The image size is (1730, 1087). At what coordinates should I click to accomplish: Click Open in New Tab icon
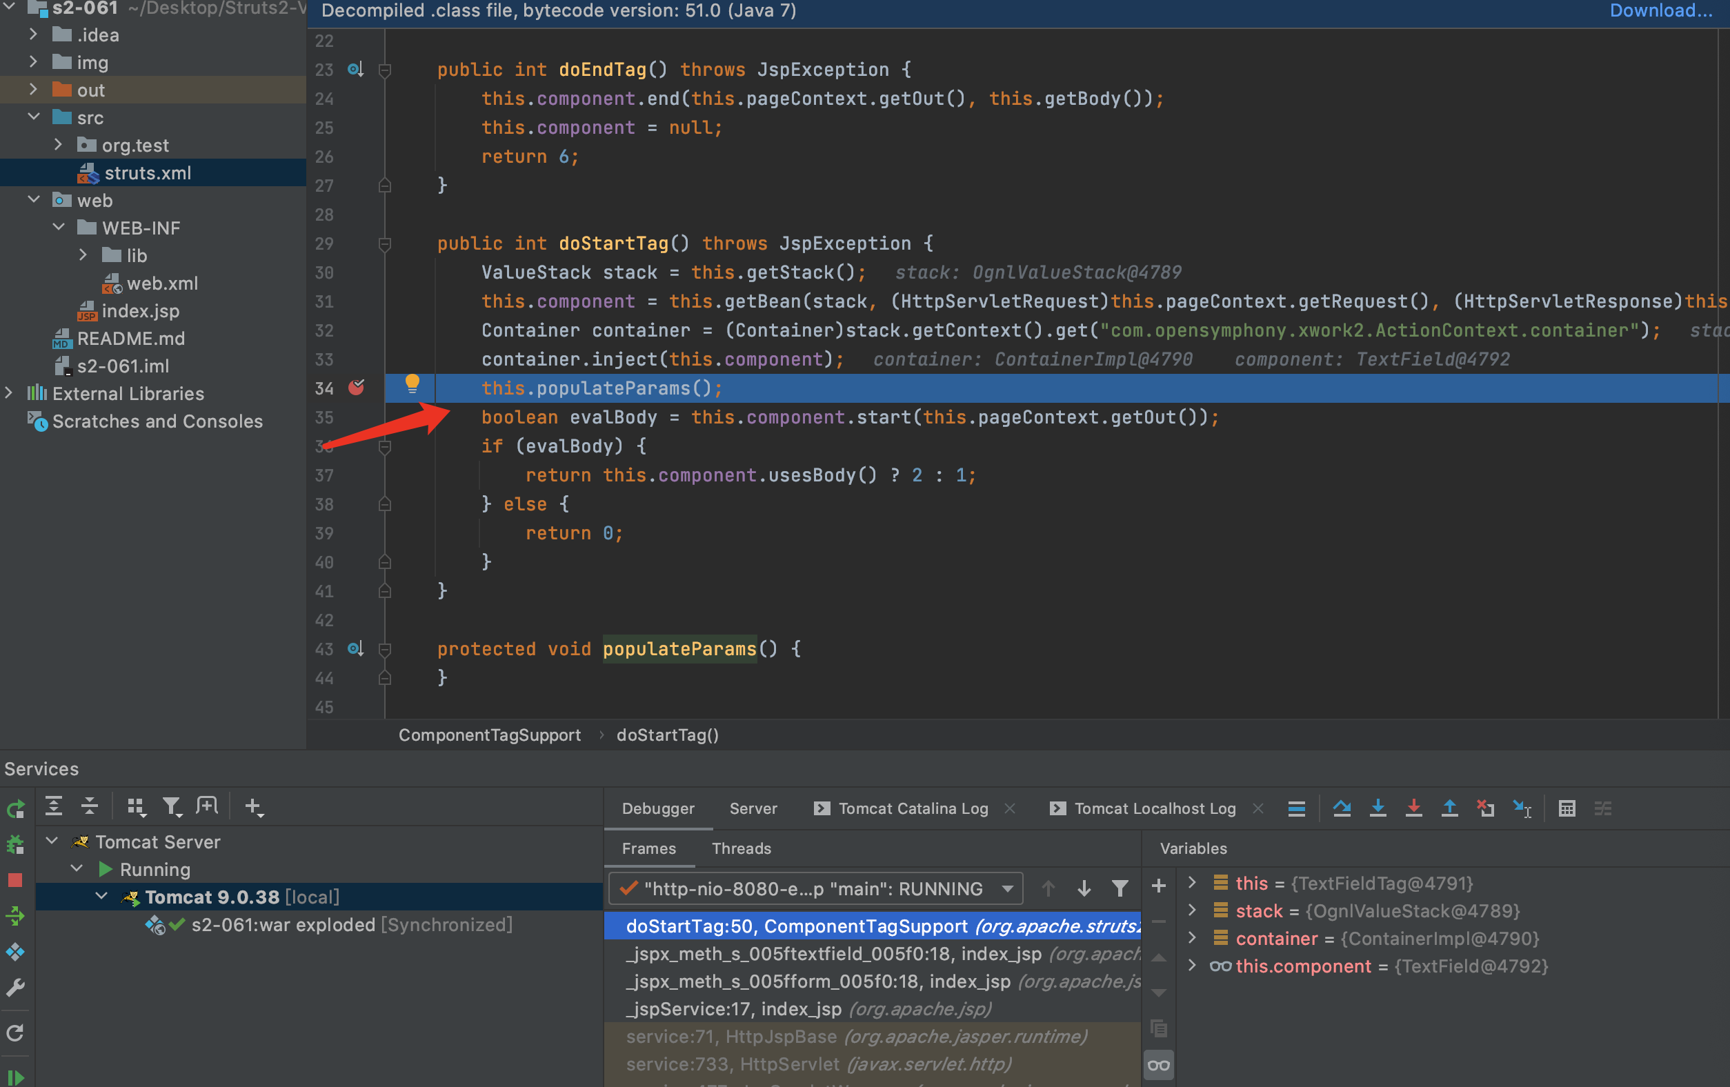207,806
